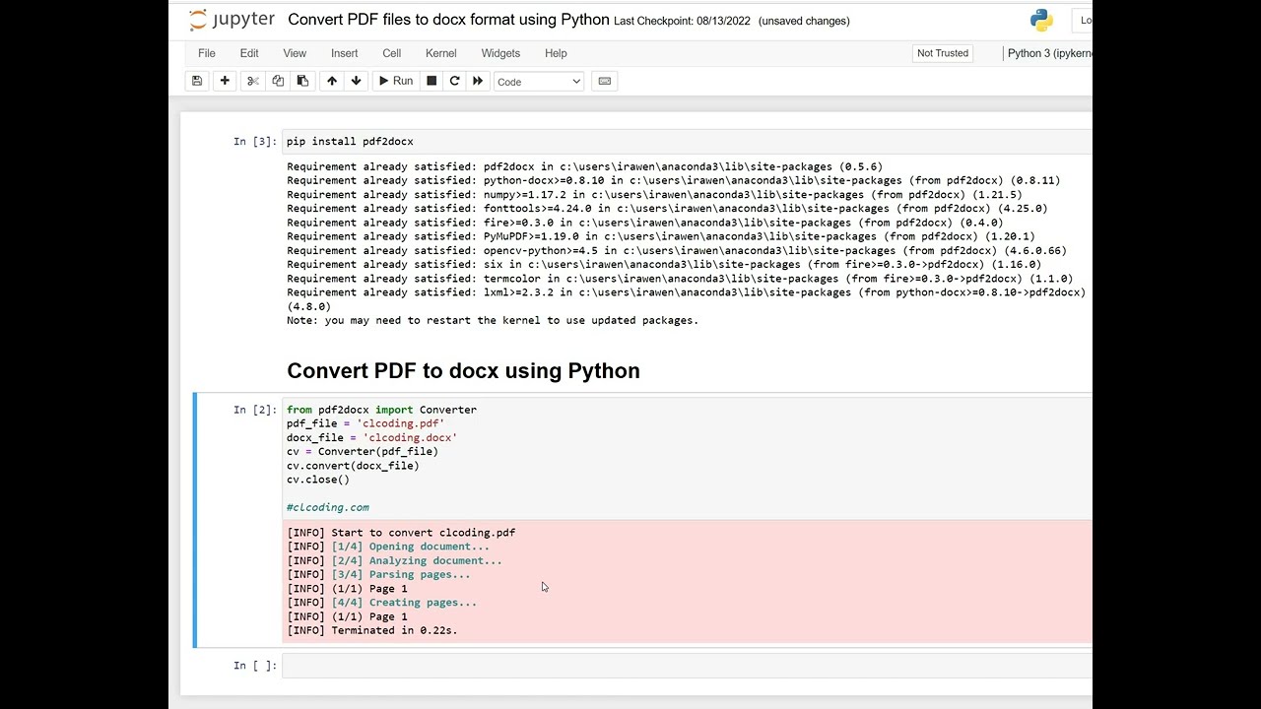Insert cell below with plus icon

tap(225, 81)
